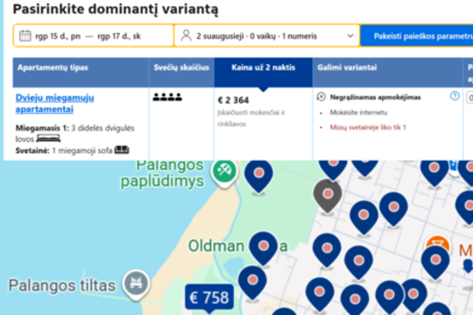The width and height of the screenshot is (473, 315).
Task: Click the gray Palangos tiltas bridge marker
Action: 136,284
